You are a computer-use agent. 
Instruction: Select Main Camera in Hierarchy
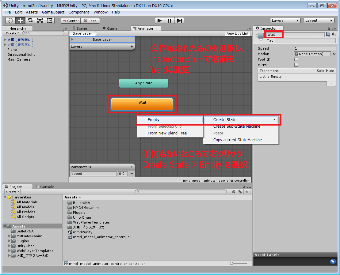pyautogui.click(x=19, y=59)
